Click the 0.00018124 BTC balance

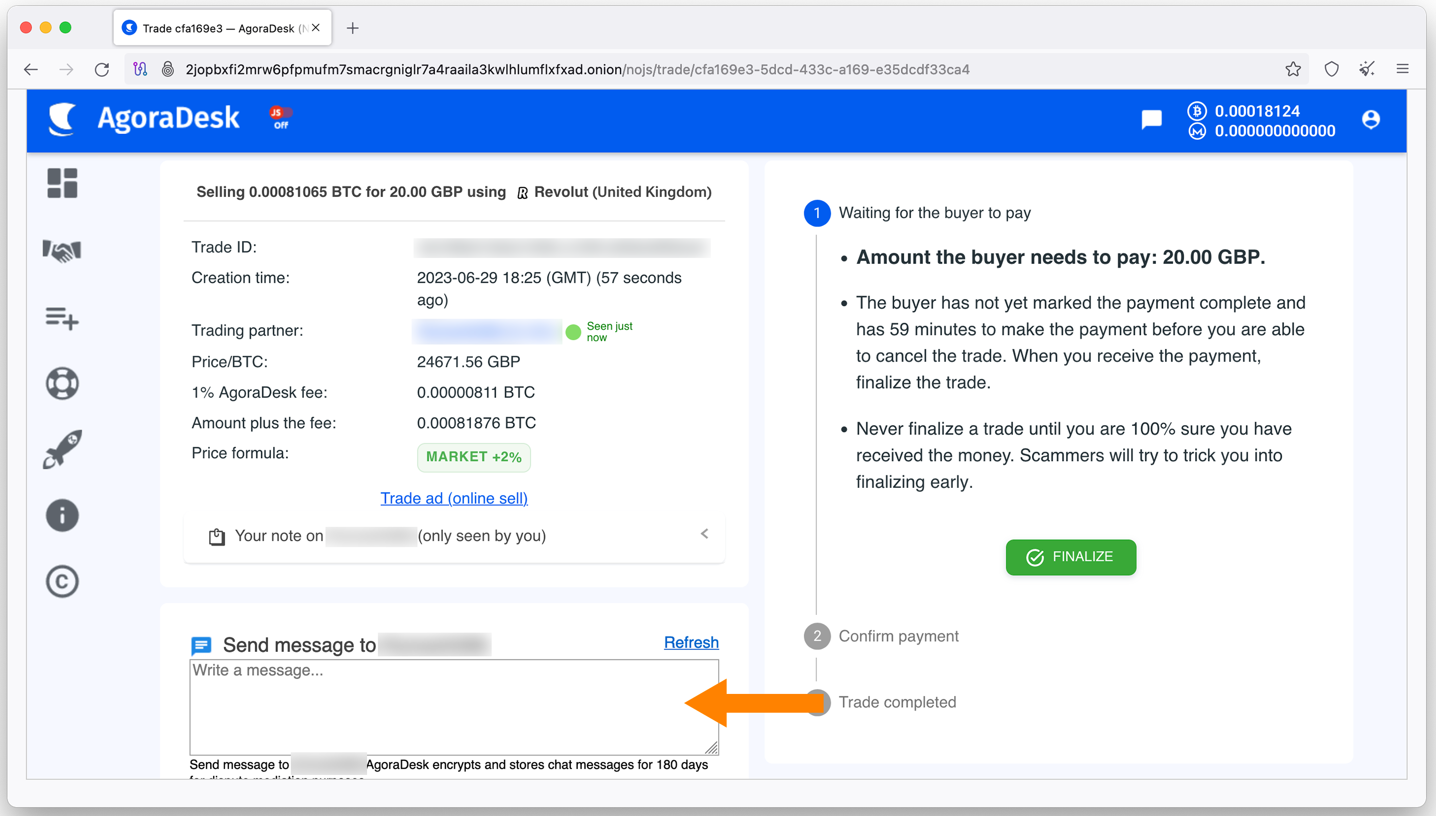tap(1257, 111)
